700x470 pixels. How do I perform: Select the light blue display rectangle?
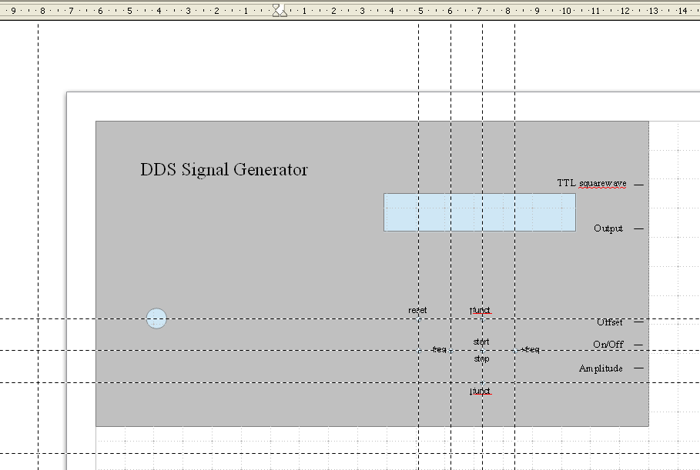[480, 212]
